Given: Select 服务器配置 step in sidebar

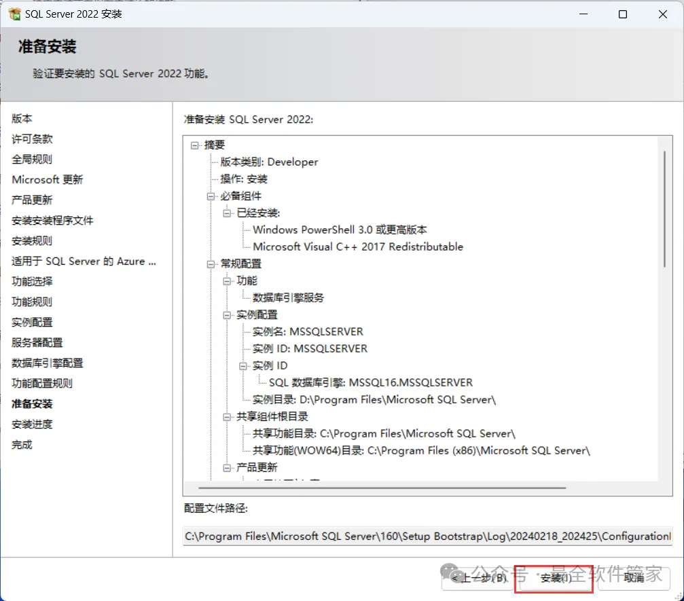Looking at the screenshot, I should (37, 343).
